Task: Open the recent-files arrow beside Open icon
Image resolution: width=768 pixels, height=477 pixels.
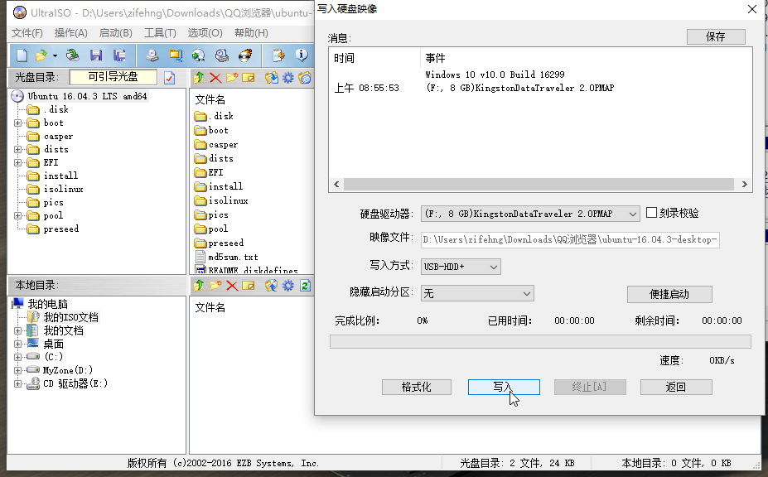Action: 55,55
